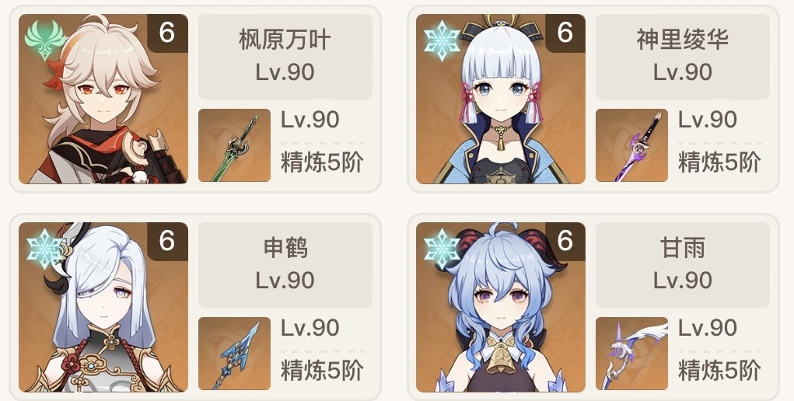Screen dimensions: 794x401
Task: Click the Cryo snowflake icon on Shenhe
Action: click(44, 249)
